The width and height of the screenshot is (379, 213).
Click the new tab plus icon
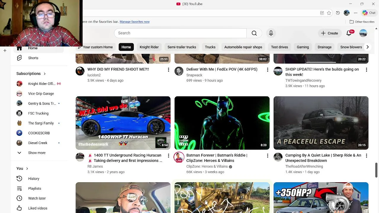(5, 51)
